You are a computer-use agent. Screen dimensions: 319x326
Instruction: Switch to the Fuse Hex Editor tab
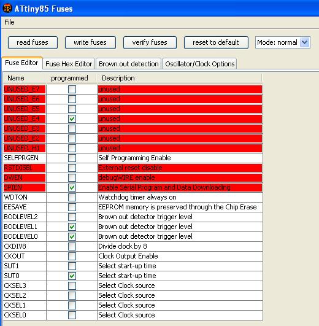[69, 64]
